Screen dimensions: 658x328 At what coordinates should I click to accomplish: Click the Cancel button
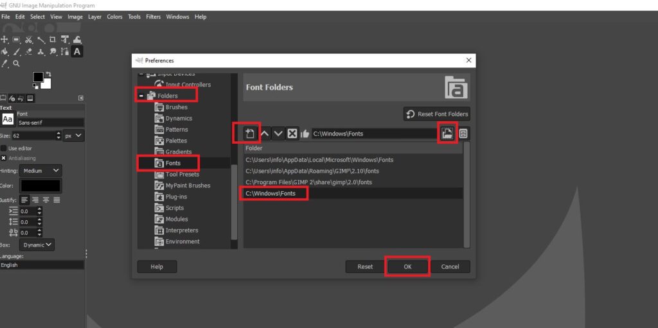point(450,267)
